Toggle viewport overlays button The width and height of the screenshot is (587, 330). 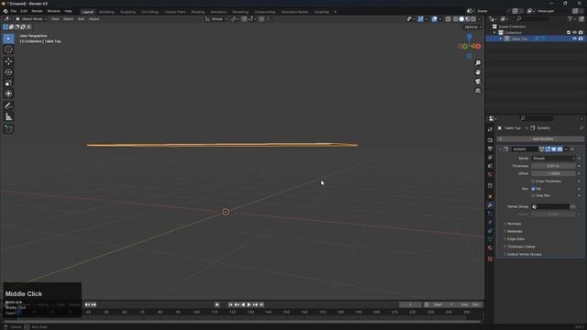click(434, 19)
